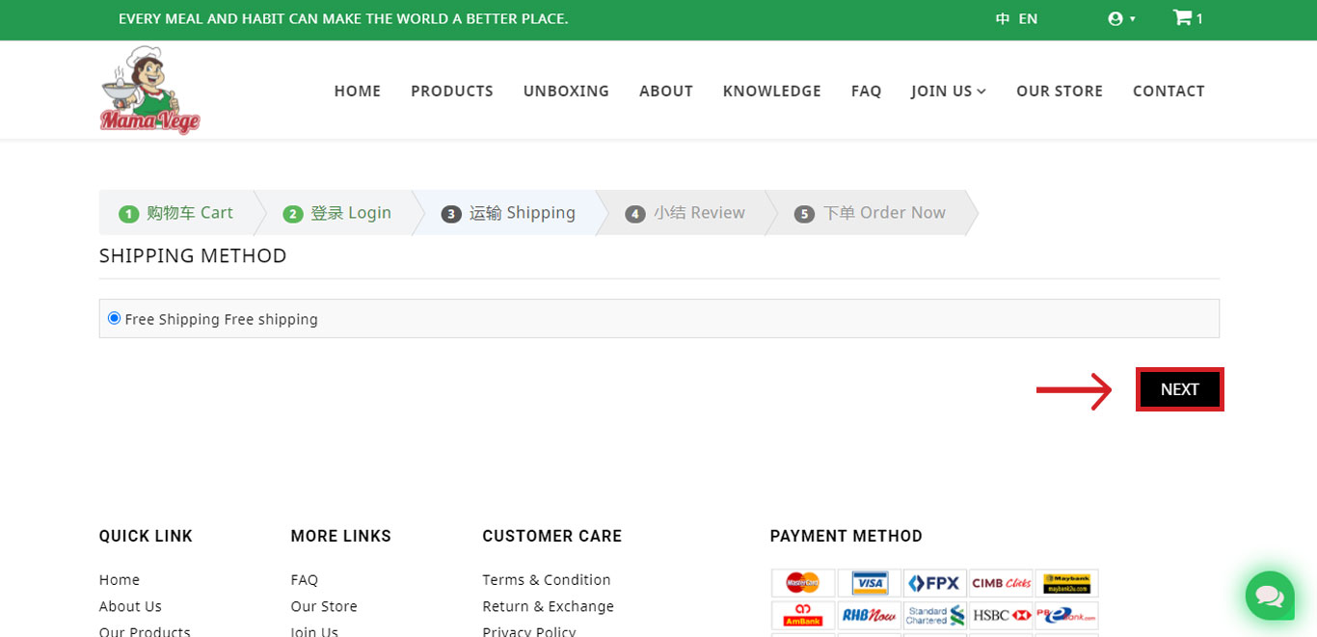Screen dimensions: 1317x637
Task: Click the Mama Vege logo
Action: (x=149, y=90)
